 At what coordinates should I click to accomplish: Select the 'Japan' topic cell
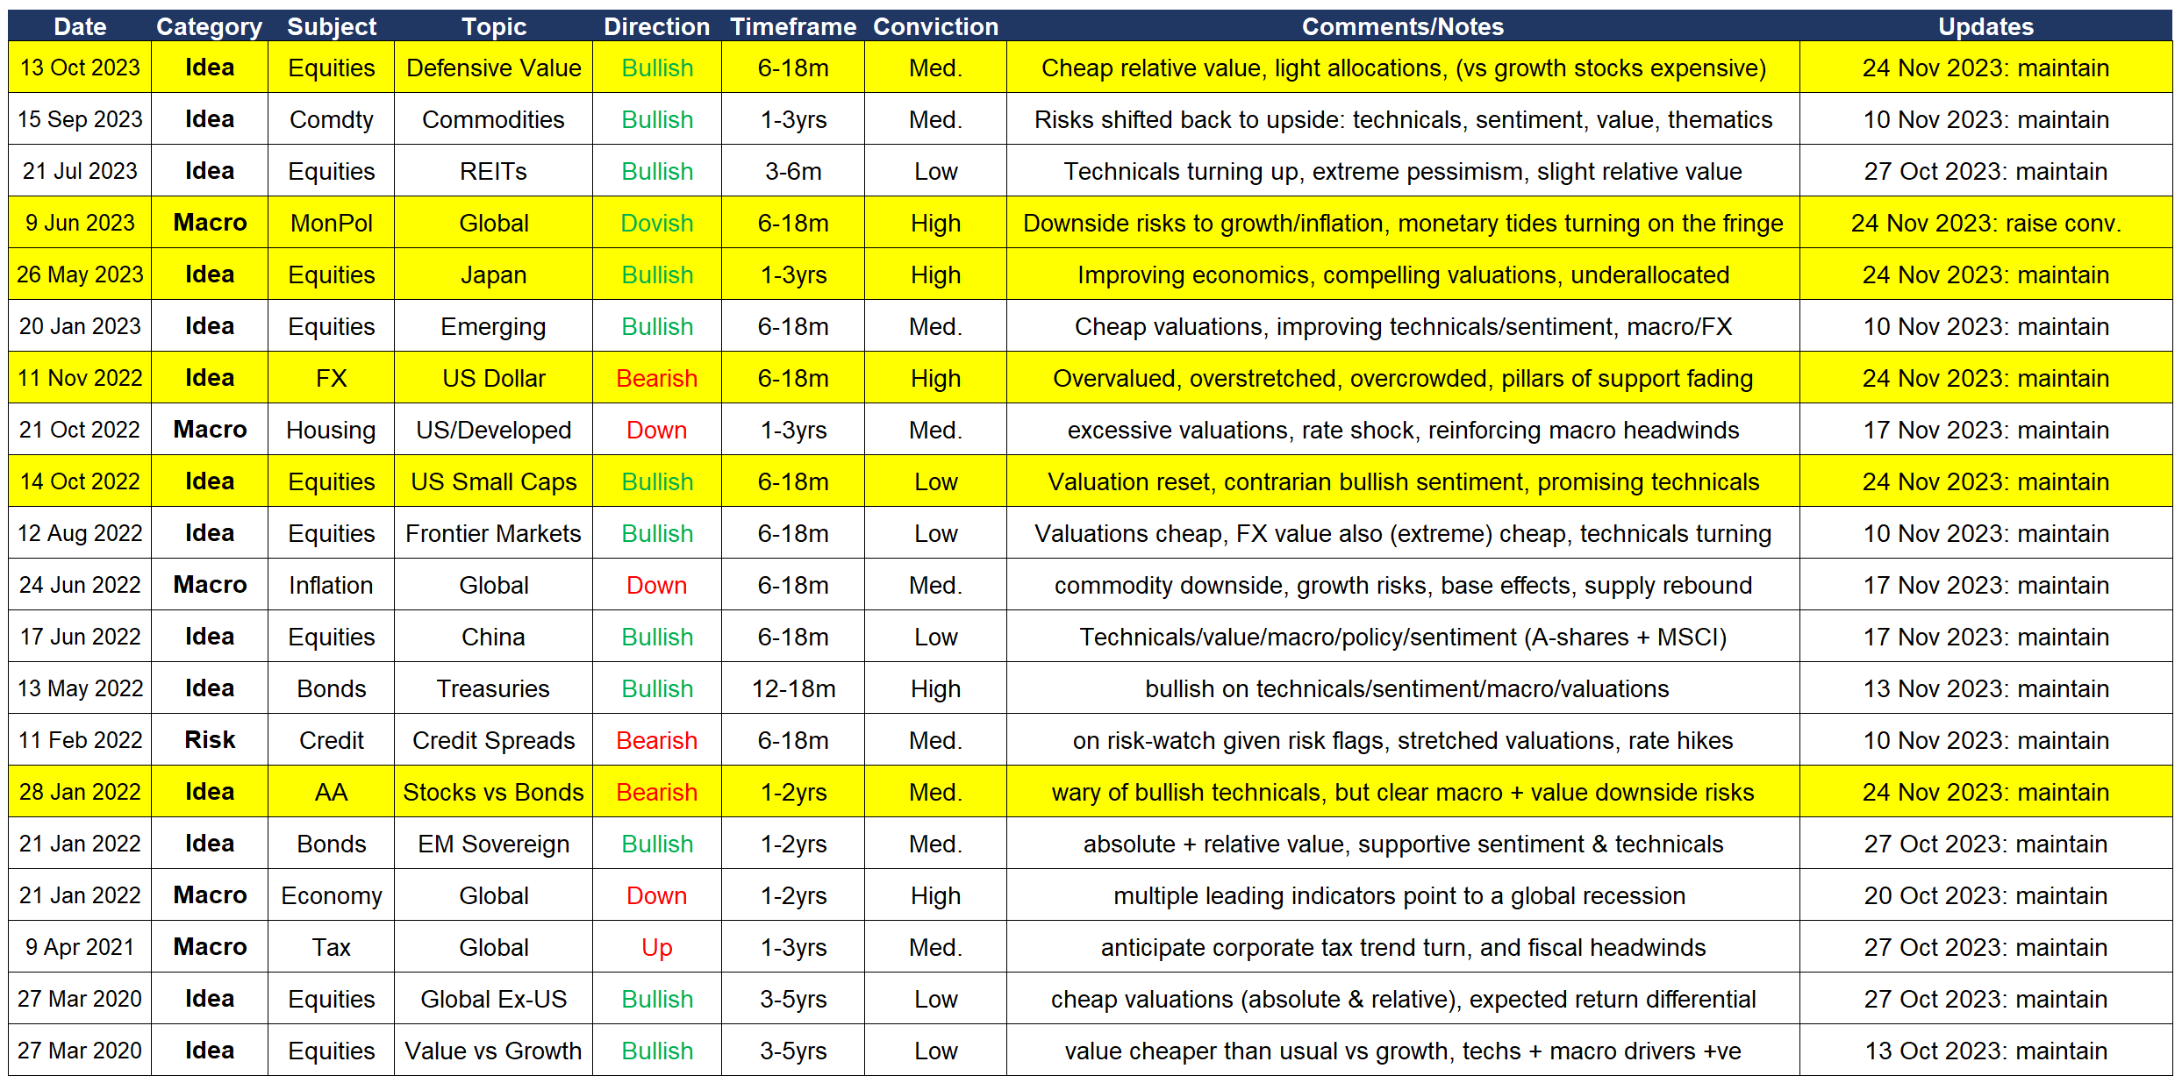[493, 274]
